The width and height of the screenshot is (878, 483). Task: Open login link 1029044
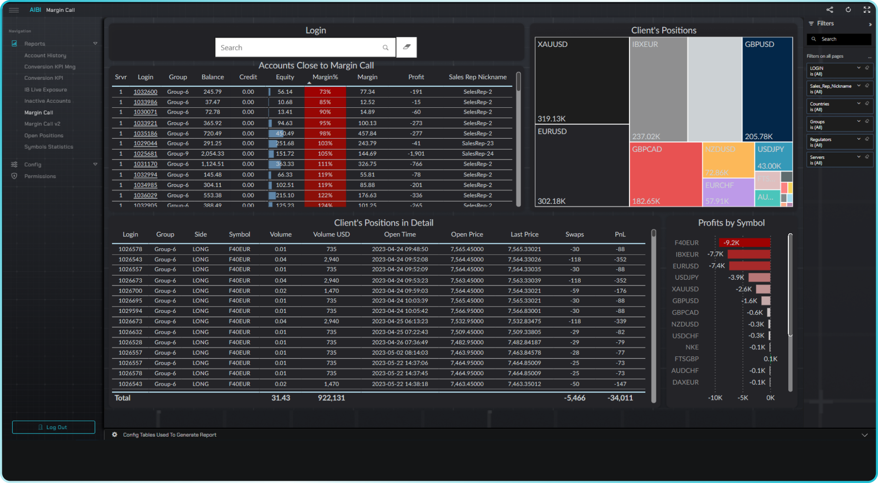tap(145, 143)
